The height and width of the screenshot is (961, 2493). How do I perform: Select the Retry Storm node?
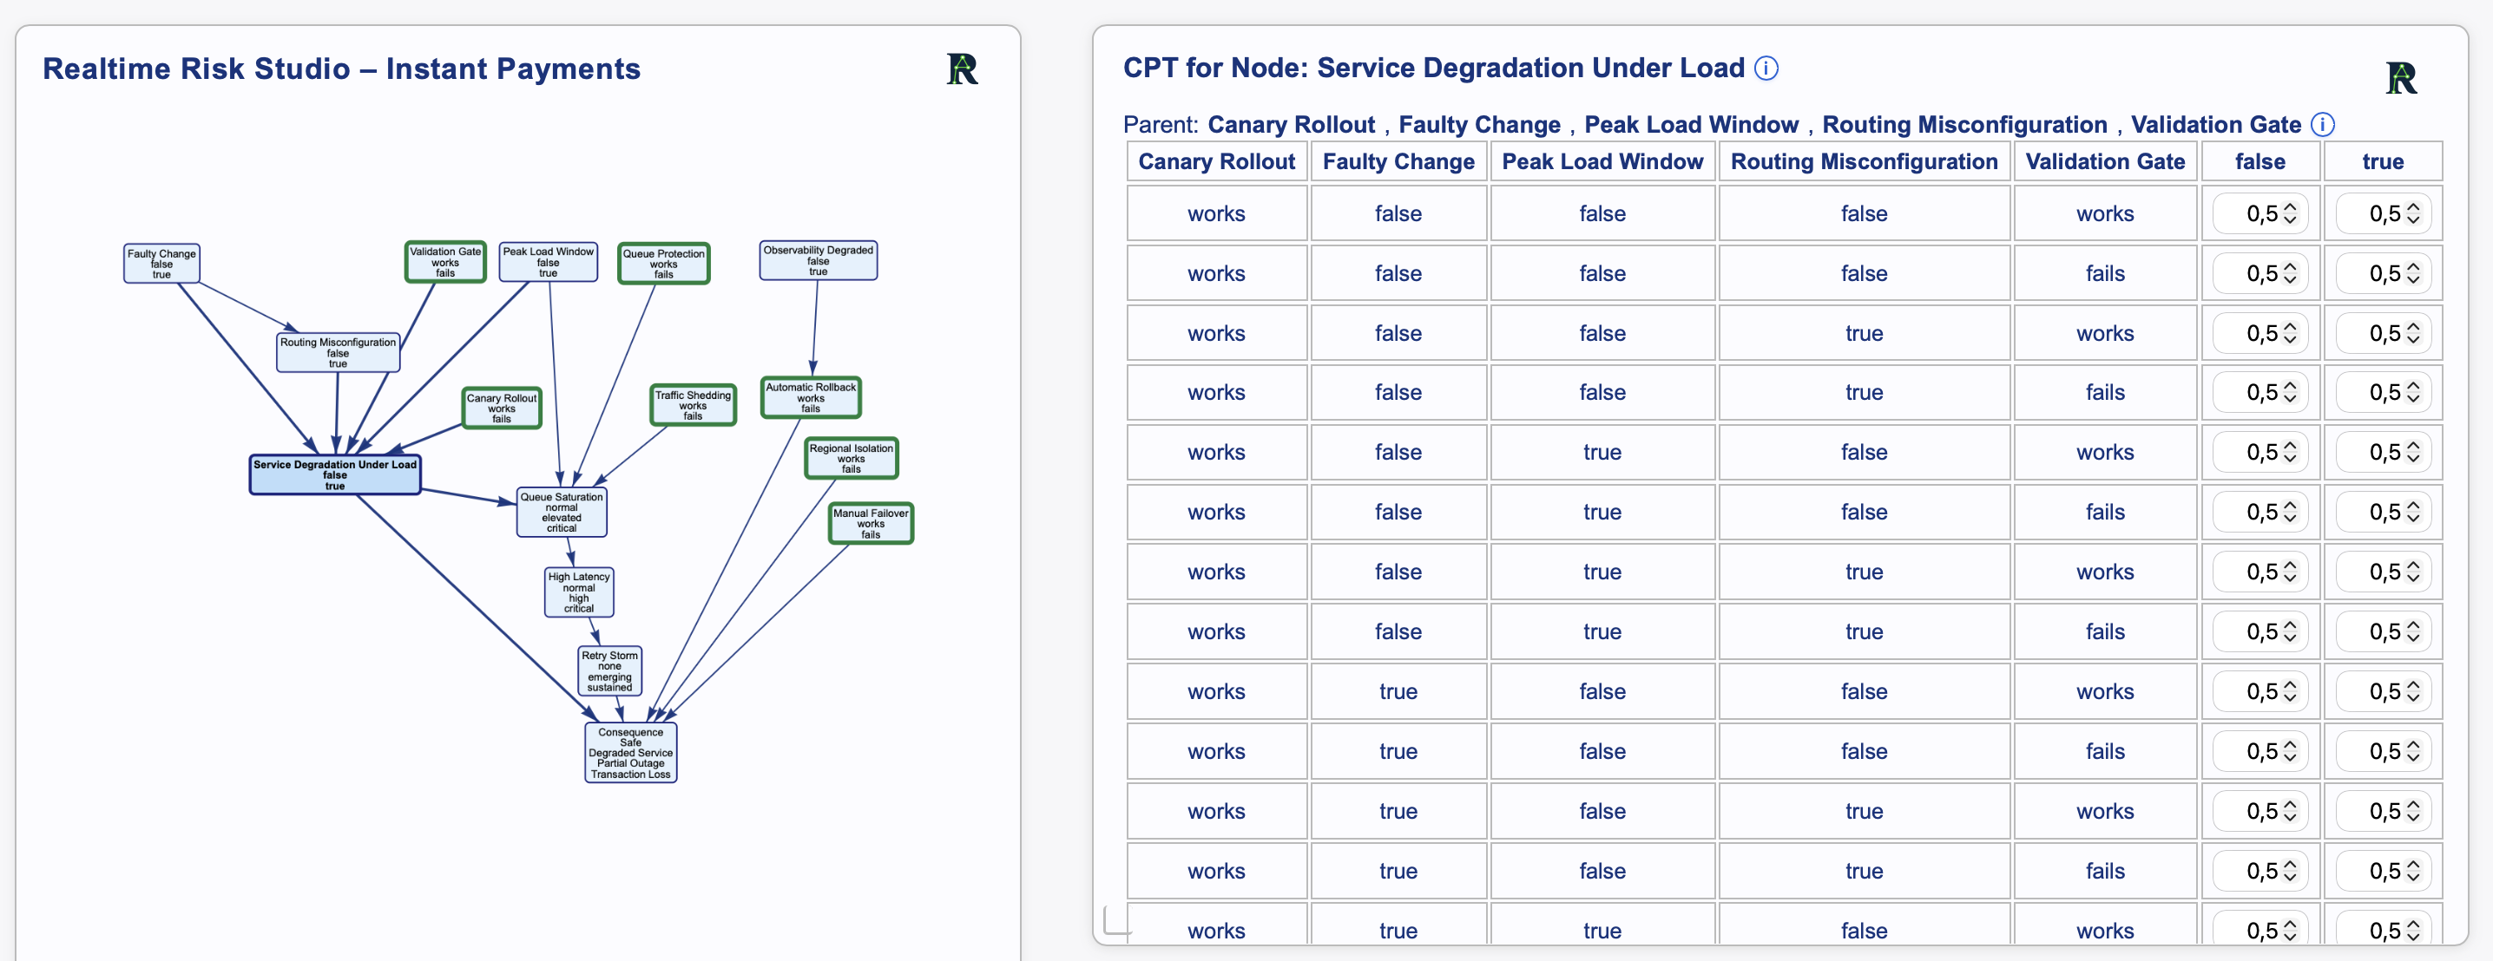point(609,671)
